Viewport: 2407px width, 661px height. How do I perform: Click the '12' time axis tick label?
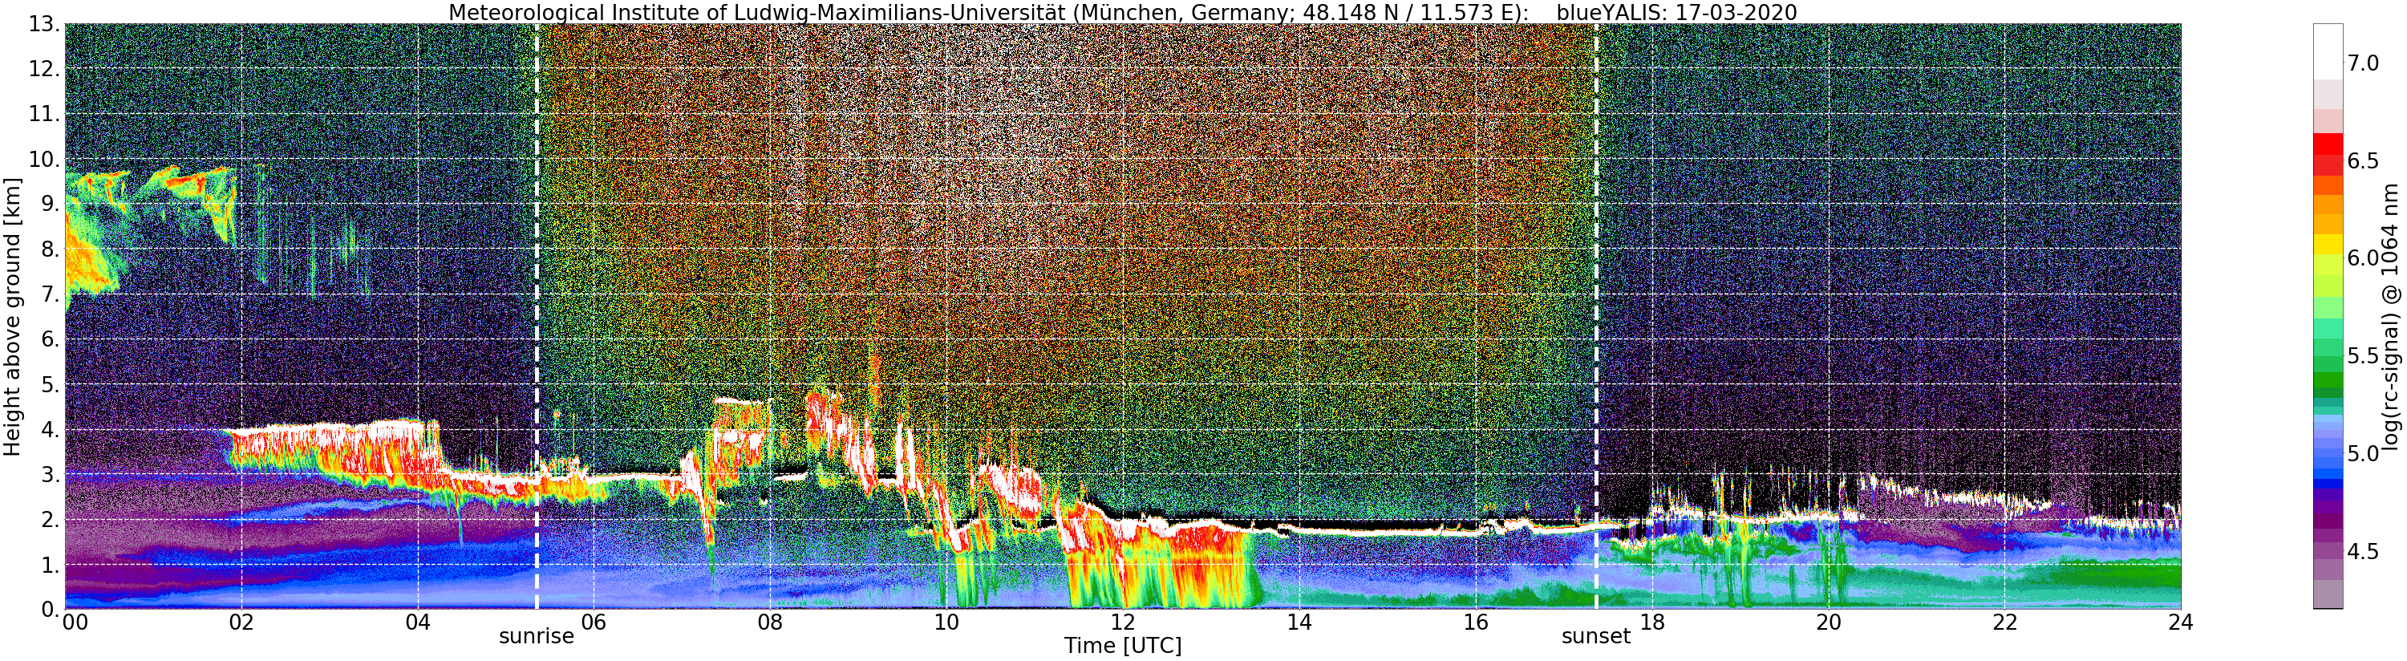click(x=1123, y=622)
